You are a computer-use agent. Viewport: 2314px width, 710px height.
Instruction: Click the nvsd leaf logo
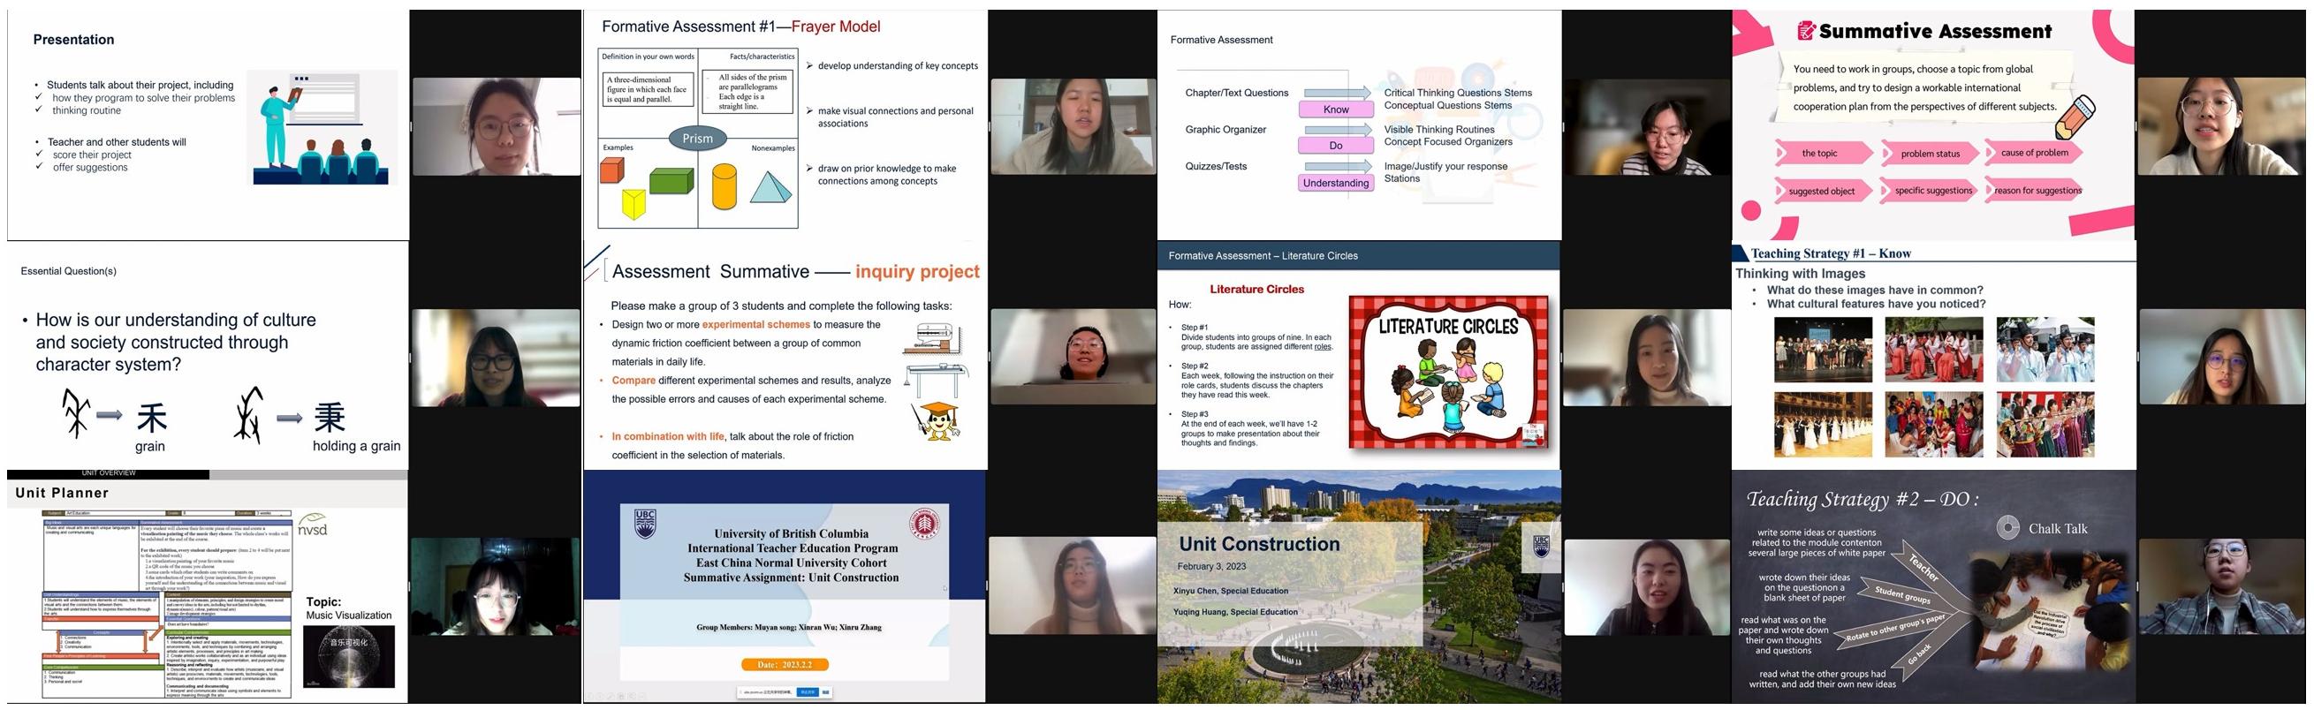point(313,525)
